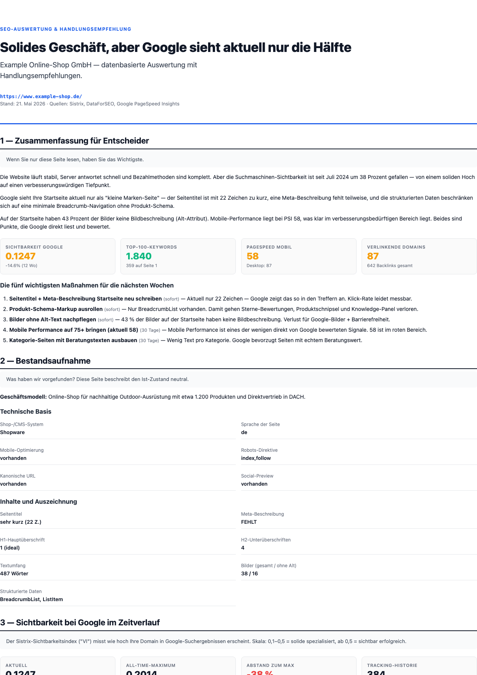Screen dimensions: 477x675
Task: Click the 'Desktop: 87' caption
Action: point(259,266)
